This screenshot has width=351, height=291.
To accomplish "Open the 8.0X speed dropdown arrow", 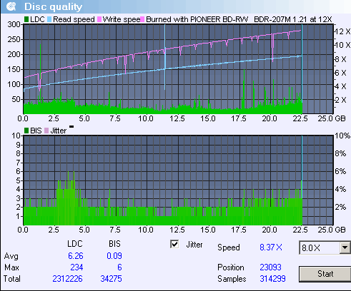I will point(345,247).
